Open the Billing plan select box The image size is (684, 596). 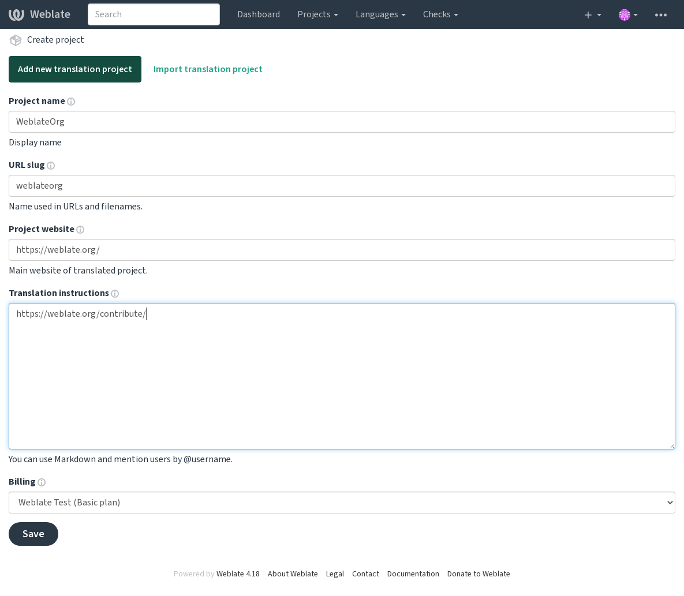342,503
